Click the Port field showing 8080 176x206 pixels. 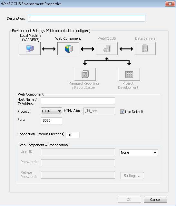(52, 121)
